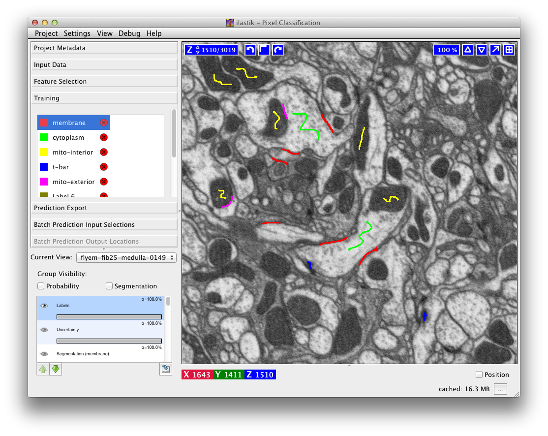Viewport: 548px width, 436px height.
Task: Click the upward triangle zoom button
Action: (x=468, y=50)
